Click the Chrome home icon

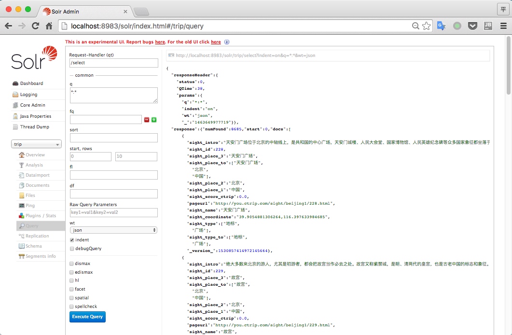49,26
